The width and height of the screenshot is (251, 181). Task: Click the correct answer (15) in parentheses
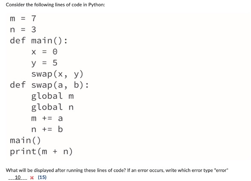[x=42, y=177]
